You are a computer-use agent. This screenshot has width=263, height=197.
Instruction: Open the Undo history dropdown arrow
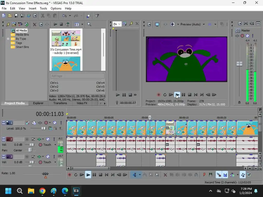(x=70, y=16)
